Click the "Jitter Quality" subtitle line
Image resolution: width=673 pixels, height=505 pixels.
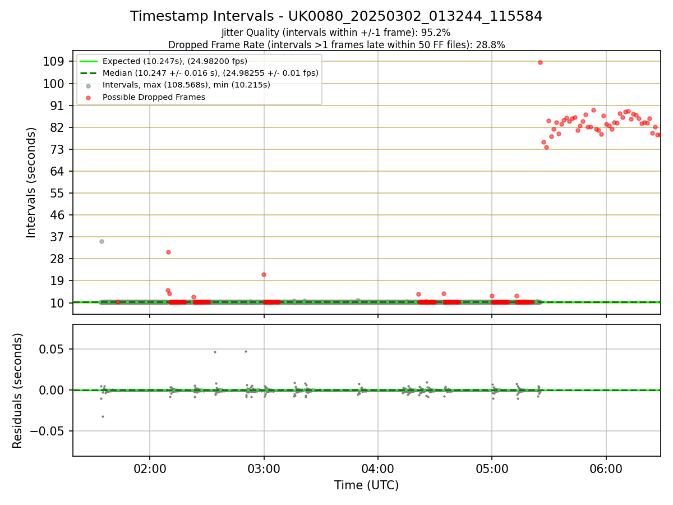tap(336, 33)
